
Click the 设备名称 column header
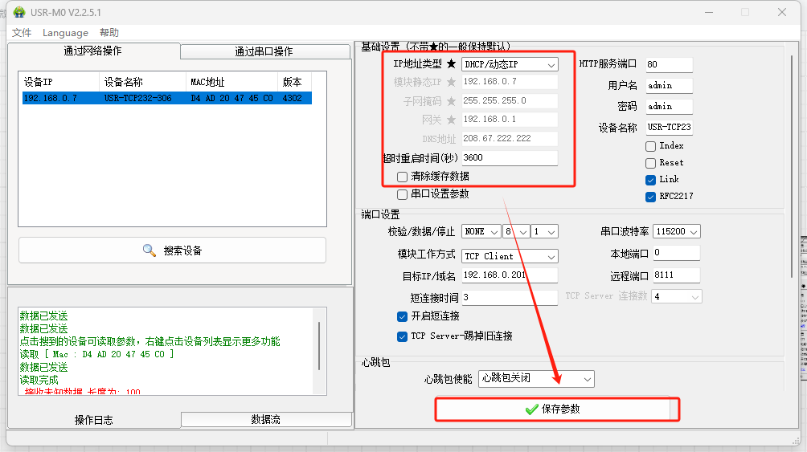(142, 82)
